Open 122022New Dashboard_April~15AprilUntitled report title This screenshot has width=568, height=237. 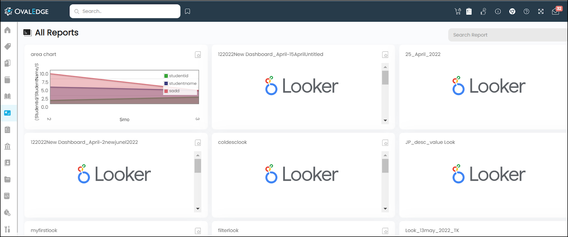click(x=271, y=54)
